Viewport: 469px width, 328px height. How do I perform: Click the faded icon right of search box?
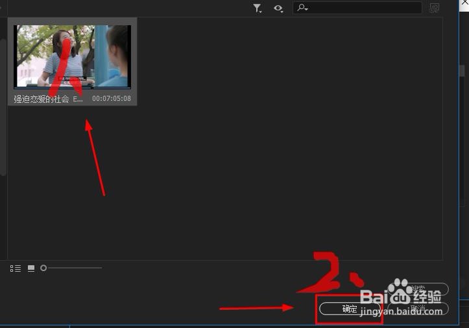(x=435, y=8)
